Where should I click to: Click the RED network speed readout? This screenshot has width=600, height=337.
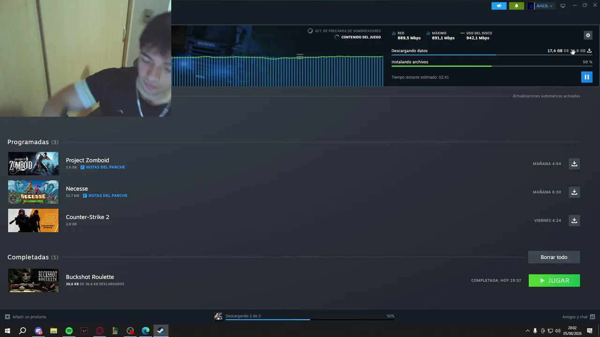[x=406, y=36]
